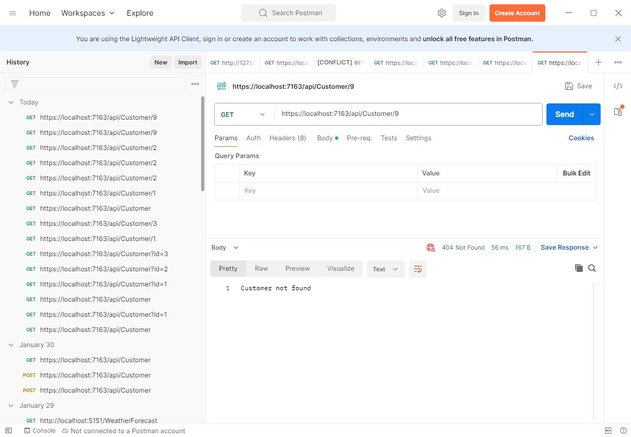Screen dimensions: 631x437
Task: Open the Cookies link
Action: 581,138
